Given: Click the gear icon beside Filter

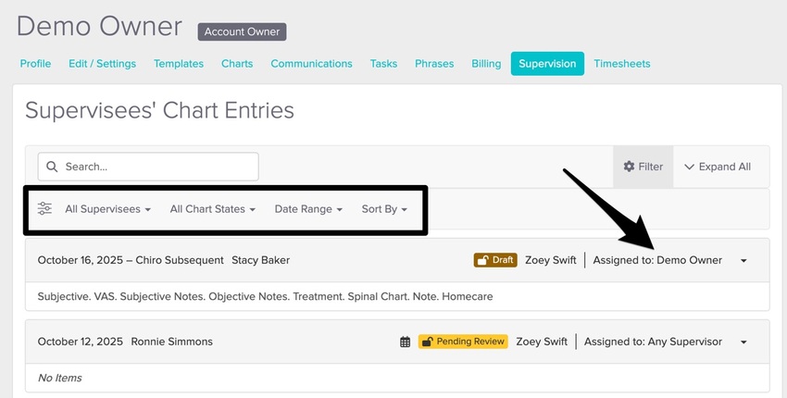Looking at the screenshot, I should point(630,167).
